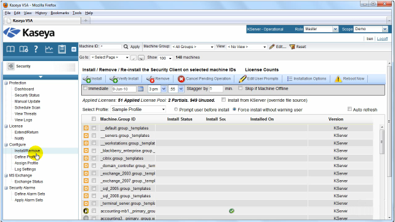
Task: Open the Select Profile dropdown
Action: 138,109
